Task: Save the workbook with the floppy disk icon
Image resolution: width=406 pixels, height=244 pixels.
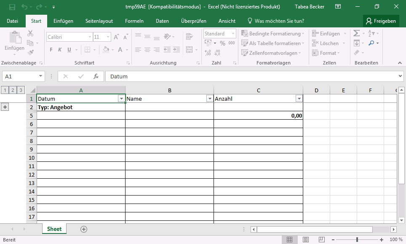Action: (12, 7)
